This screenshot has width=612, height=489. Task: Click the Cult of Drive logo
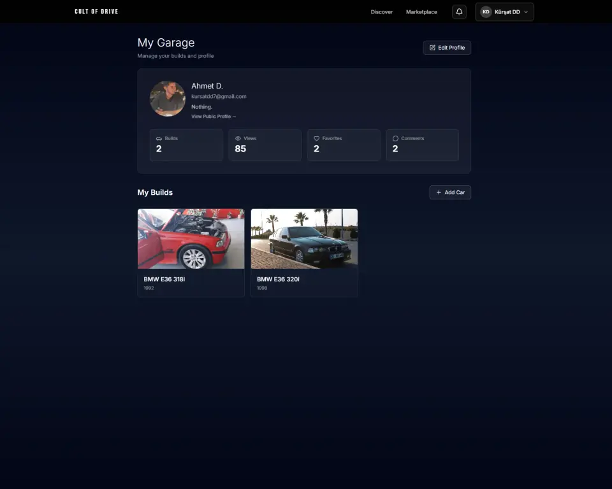[96, 11]
